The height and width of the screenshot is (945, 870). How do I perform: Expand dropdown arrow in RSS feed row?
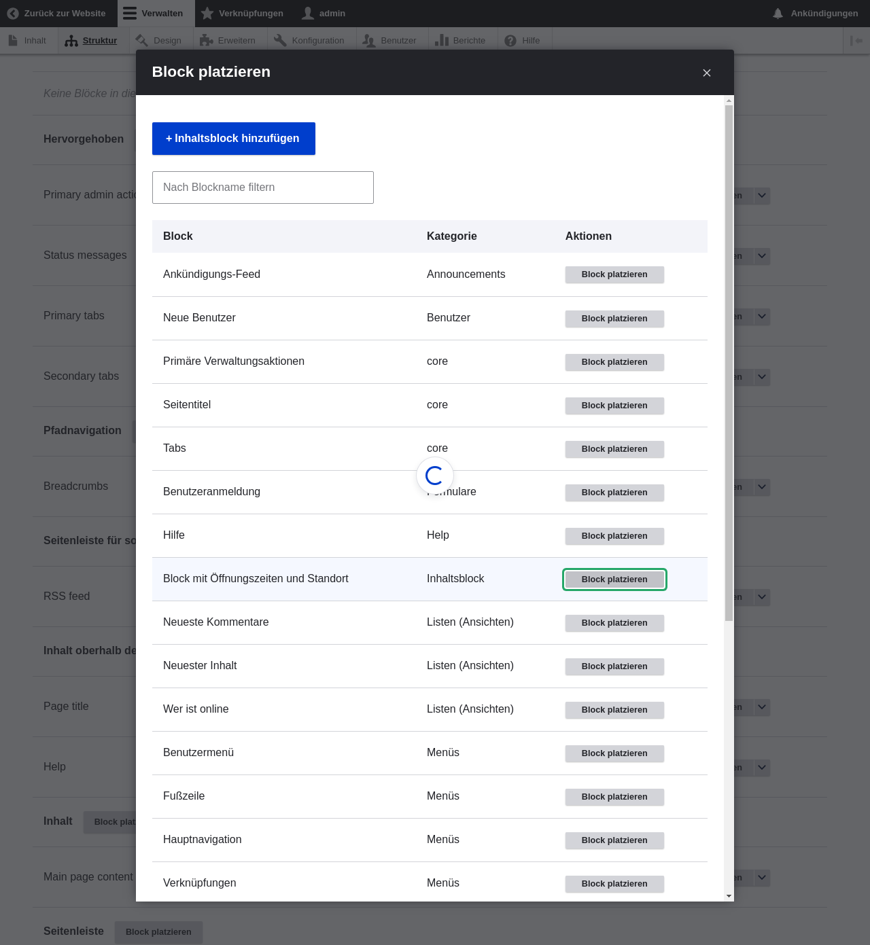click(x=762, y=597)
